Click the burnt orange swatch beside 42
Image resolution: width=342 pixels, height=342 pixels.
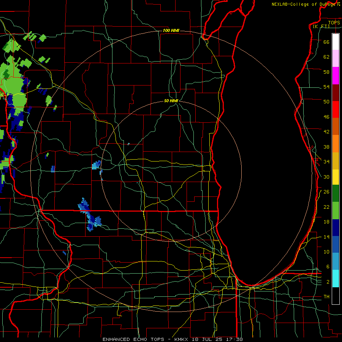pos(336,127)
